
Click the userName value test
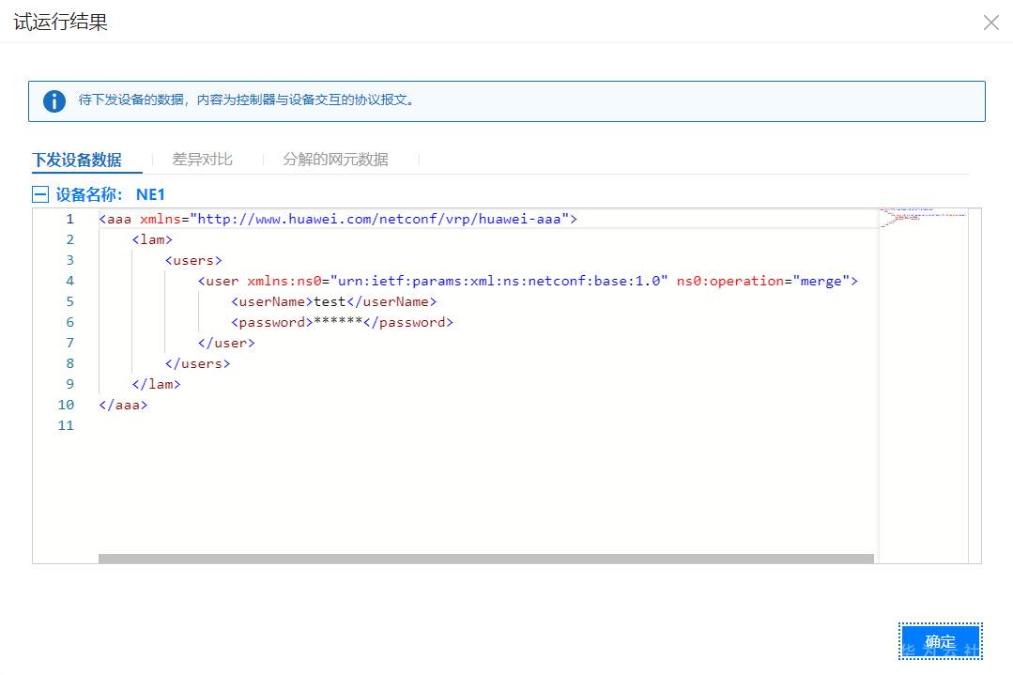tap(330, 301)
